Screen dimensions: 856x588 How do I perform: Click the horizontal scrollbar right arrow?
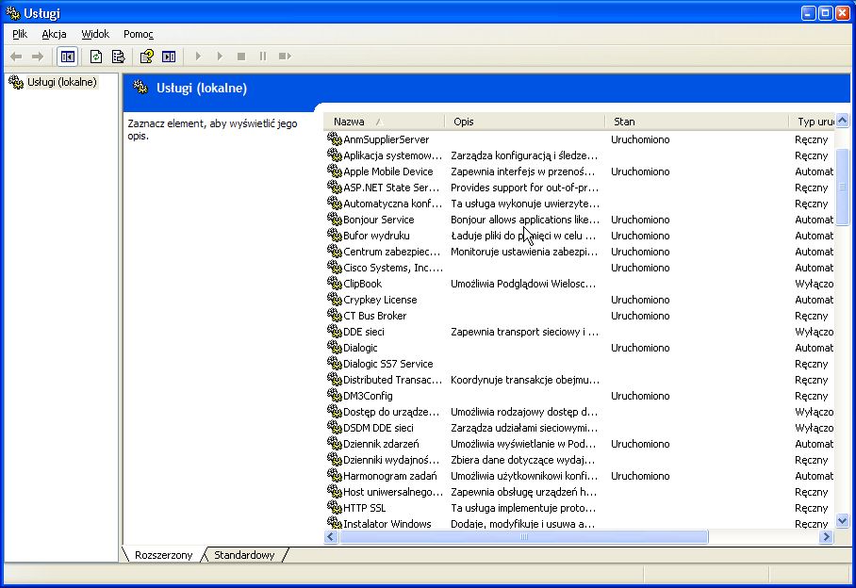click(x=827, y=537)
